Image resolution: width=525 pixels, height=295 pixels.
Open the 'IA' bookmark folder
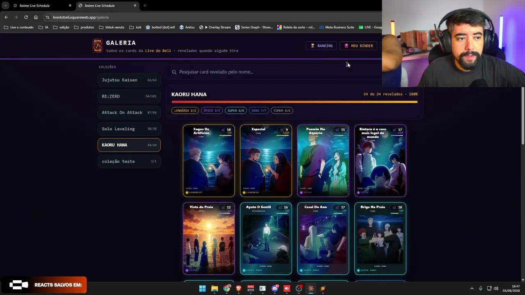[43, 27]
